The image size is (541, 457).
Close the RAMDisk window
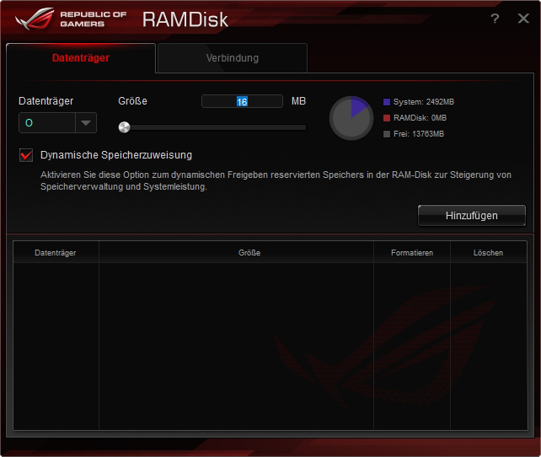click(523, 19)
